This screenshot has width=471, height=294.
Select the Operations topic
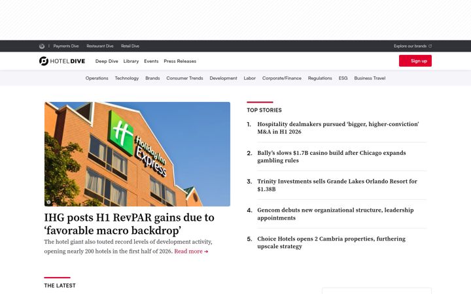(97, 78)
